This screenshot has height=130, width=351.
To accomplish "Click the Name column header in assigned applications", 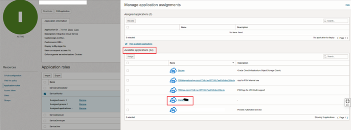I will [184, 27].
